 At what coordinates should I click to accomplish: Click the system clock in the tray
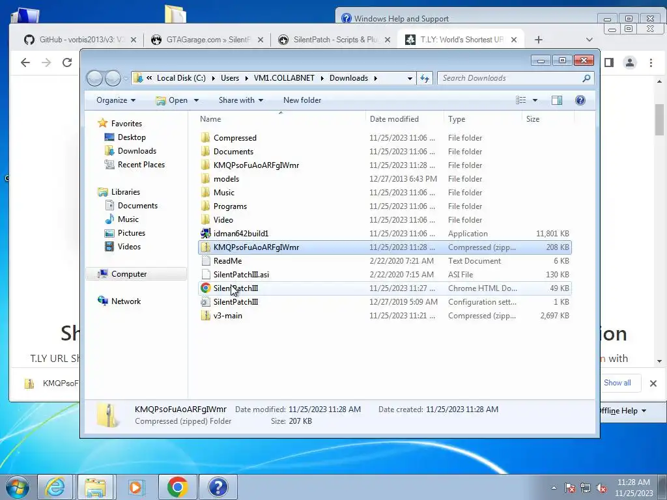pos(633,488)
